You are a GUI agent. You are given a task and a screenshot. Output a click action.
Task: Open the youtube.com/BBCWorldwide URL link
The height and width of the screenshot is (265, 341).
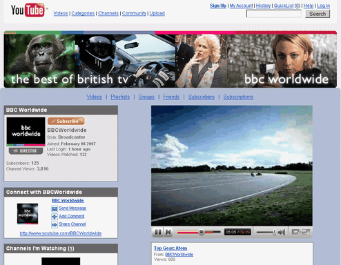[x=61, y=233]
